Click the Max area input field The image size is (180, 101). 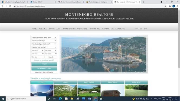(51, 54)
